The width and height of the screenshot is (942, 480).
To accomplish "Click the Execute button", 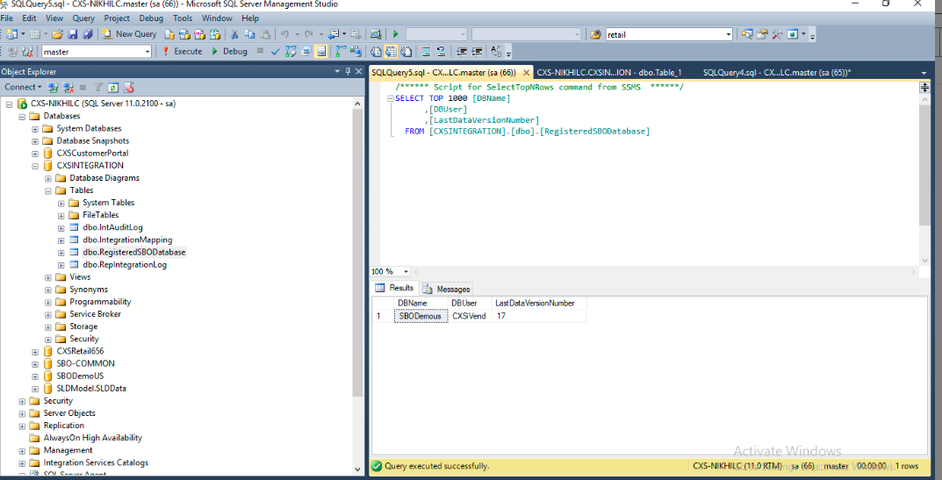I will pos(183,52).
